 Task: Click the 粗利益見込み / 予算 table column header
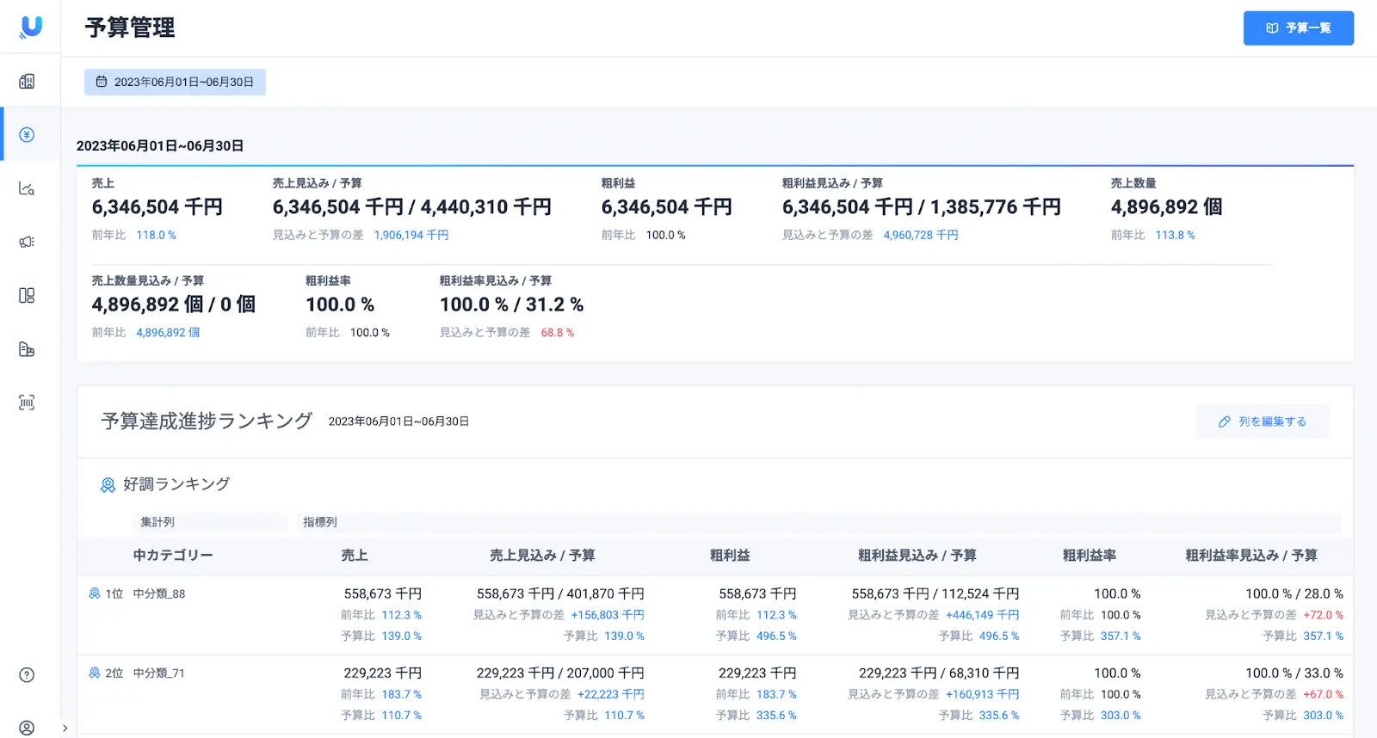point(917,556)
